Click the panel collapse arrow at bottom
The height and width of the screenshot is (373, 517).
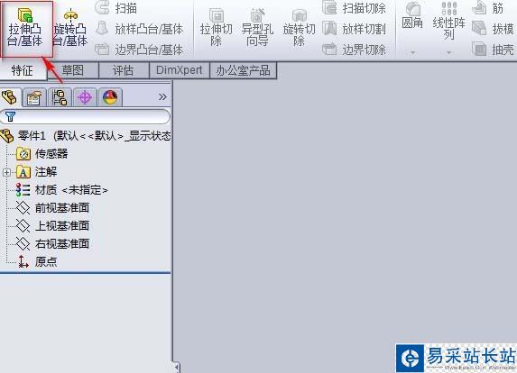[x=177, y=367]
